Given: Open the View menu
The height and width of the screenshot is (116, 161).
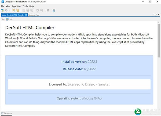Looking at the screenshot, I should pos(8,6).
